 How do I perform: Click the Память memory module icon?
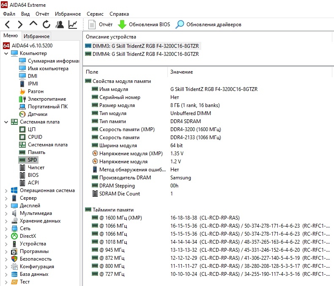click(22, 152)
